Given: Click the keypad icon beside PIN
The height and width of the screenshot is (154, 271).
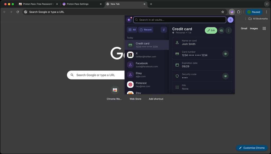Looking at the screenshot, I should (177, 87).
